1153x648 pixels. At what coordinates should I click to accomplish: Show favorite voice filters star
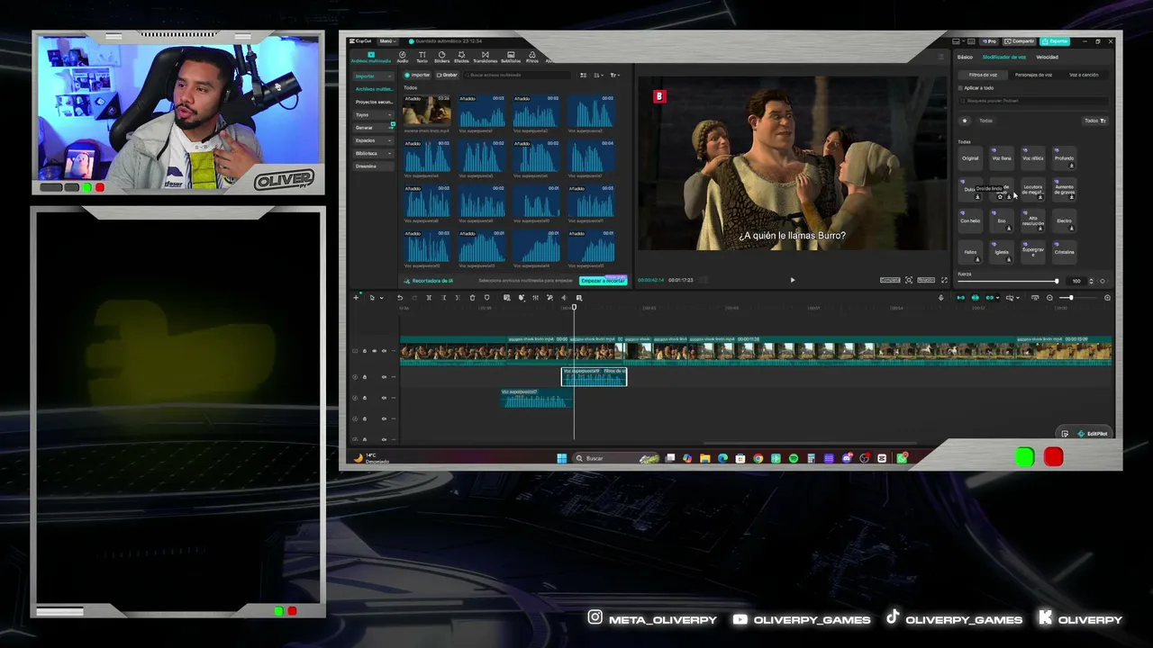[x=965, y=121]
